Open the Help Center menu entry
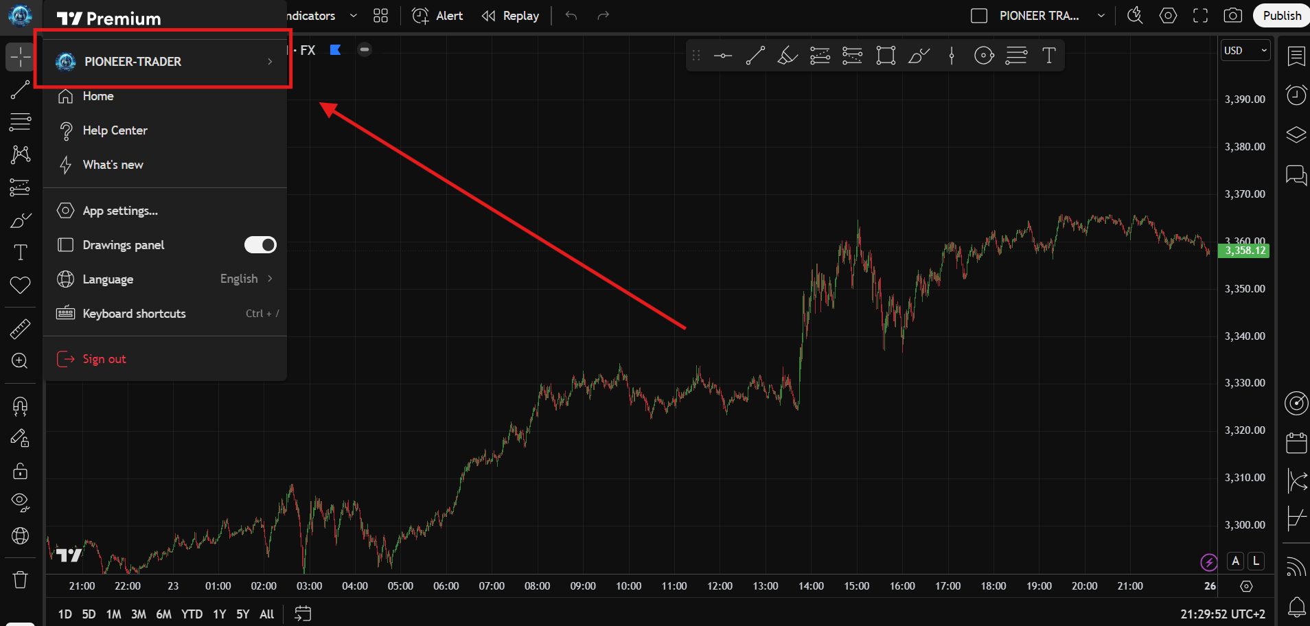Viewport: 1310px width, 626px height. (165, 130)
